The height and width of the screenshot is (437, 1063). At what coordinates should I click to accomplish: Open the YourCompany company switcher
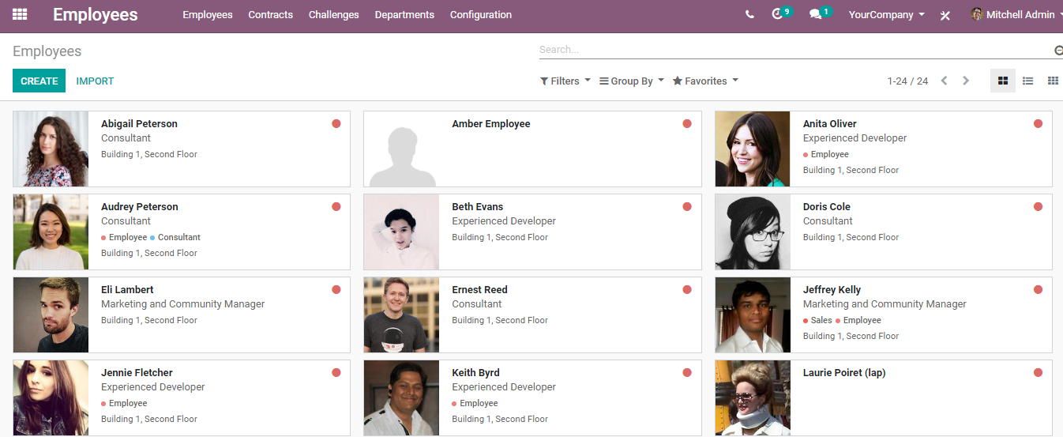886,14
